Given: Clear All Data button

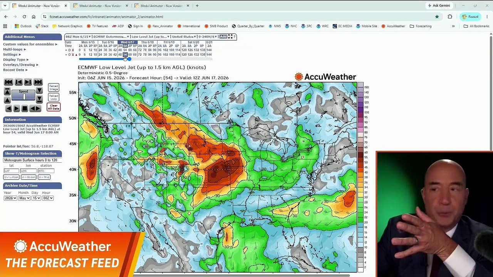Looking at the screenshot, I should click(54, 107).
